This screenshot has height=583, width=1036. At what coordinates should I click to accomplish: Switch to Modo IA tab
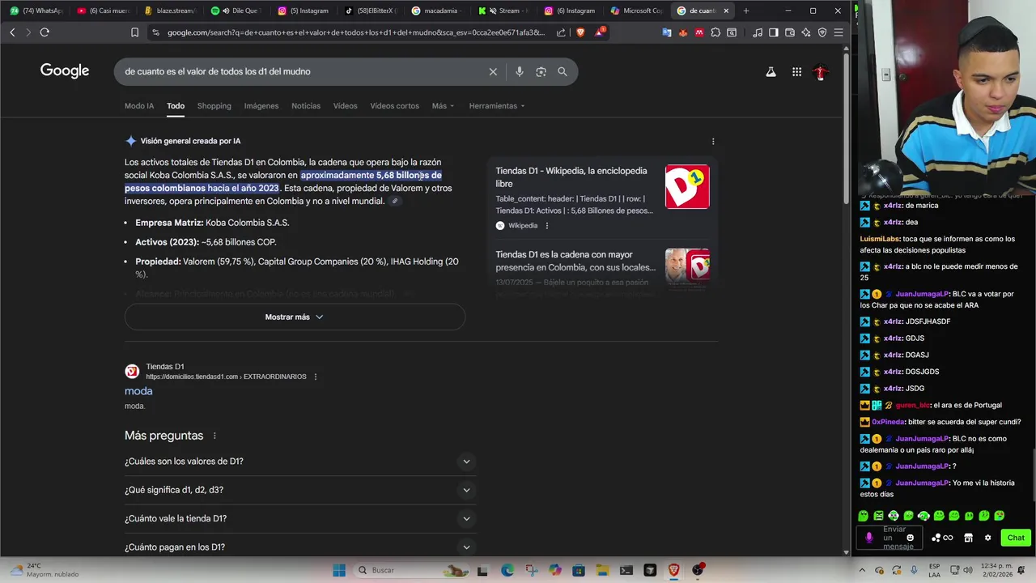tap(139, 106)
